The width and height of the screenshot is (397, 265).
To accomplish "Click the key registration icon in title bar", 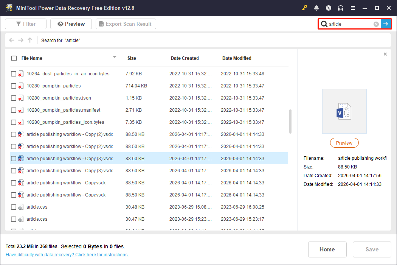I will click(x=304, y=8).
